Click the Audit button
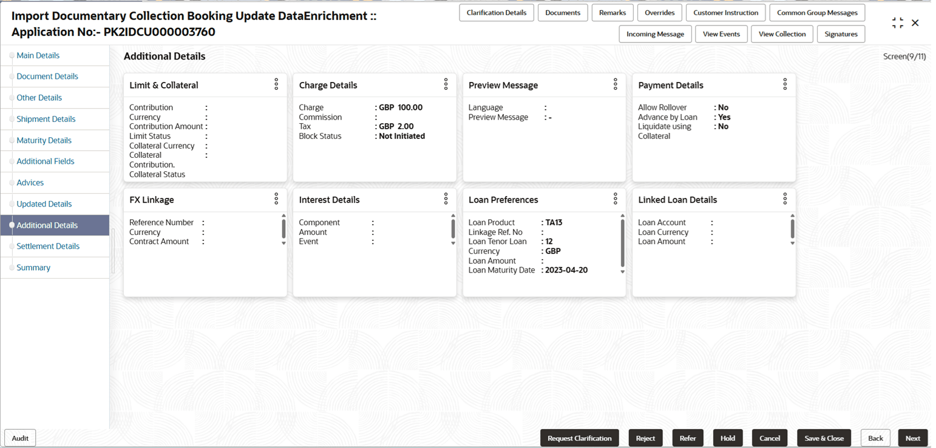936x448 pixels. pyautogui.click(x=20, y=438)
